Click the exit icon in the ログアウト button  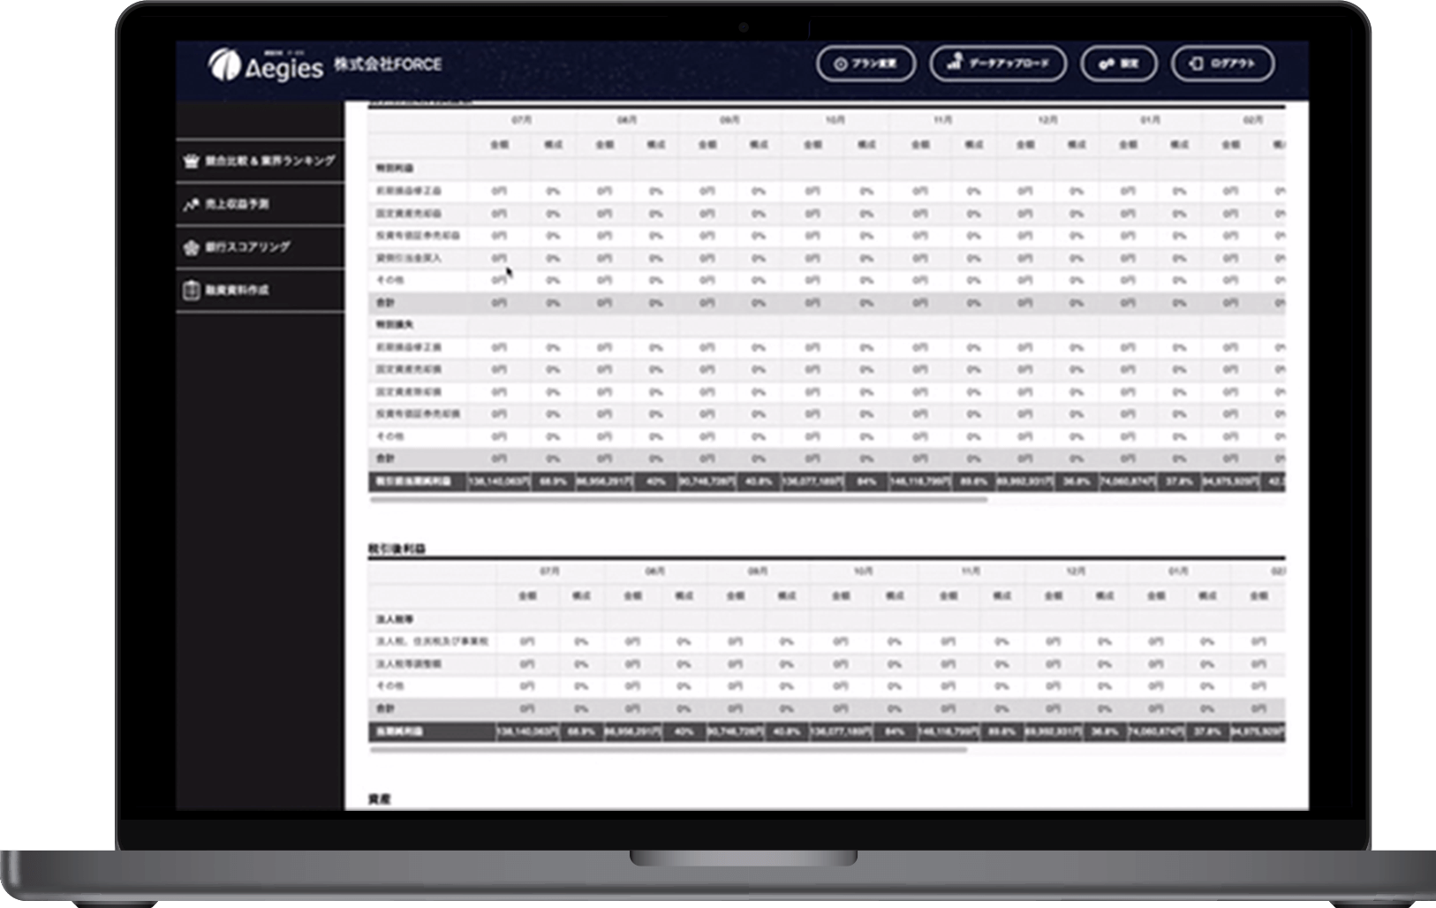pos(1196,64)
